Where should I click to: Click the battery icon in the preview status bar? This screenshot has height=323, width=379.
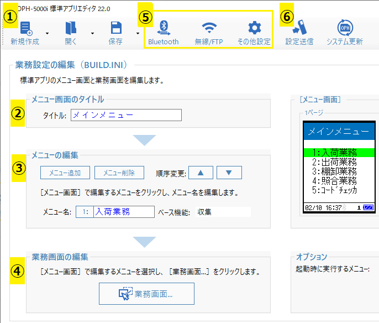(369, 207)
